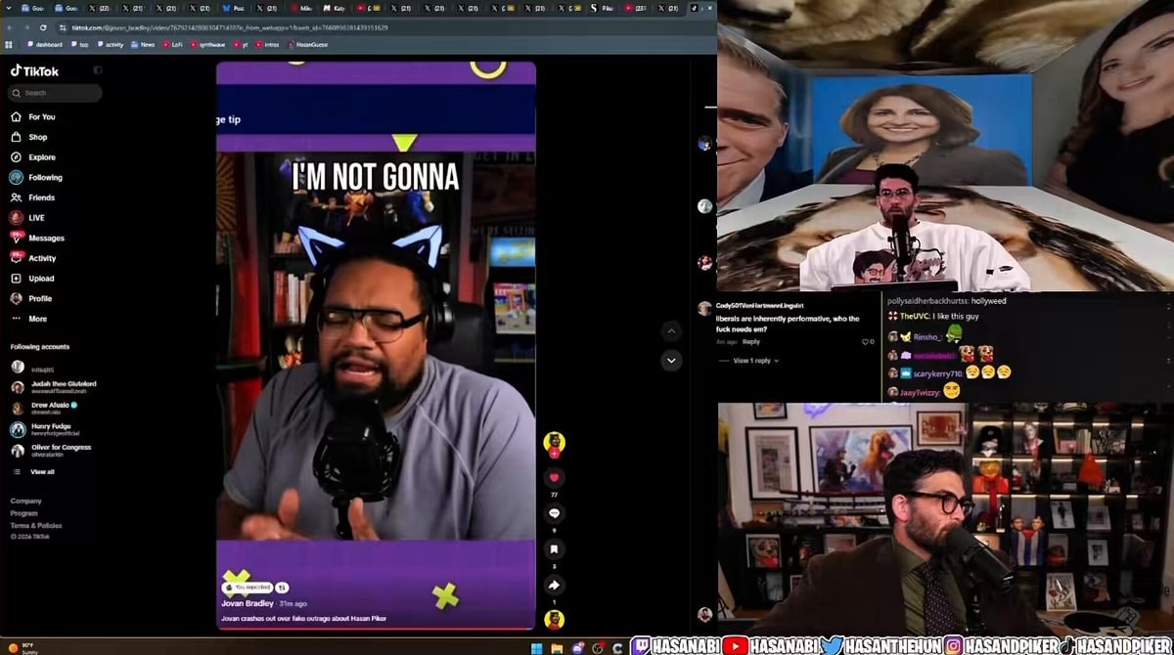The width and height of the screenshot is (1174, 655).
Task: Open the Friends page
Action: (x=33, y=197)
